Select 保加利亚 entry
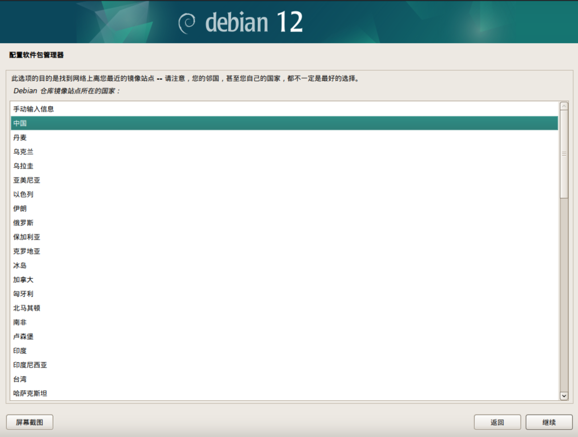 [27, 237]
